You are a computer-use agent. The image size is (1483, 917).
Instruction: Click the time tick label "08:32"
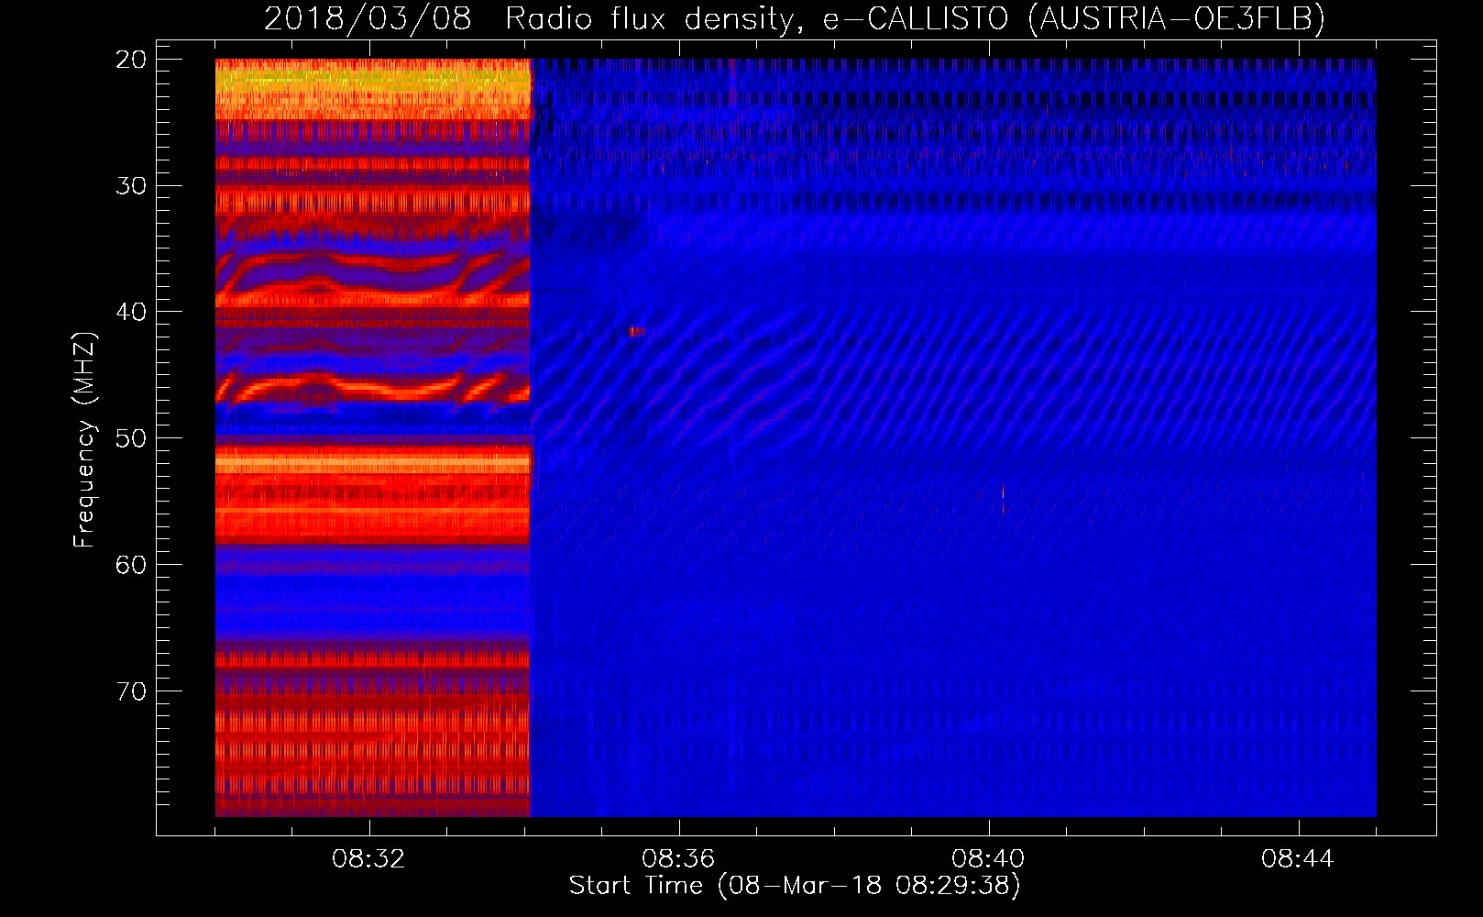coord(368,859)
